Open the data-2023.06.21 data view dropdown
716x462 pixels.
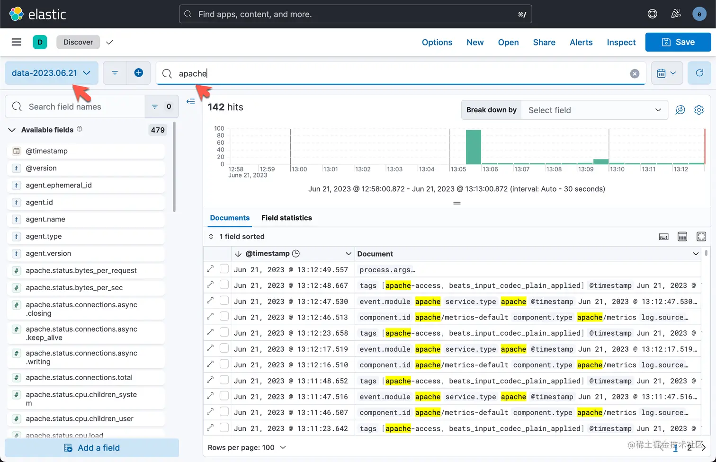click(52, 73)
